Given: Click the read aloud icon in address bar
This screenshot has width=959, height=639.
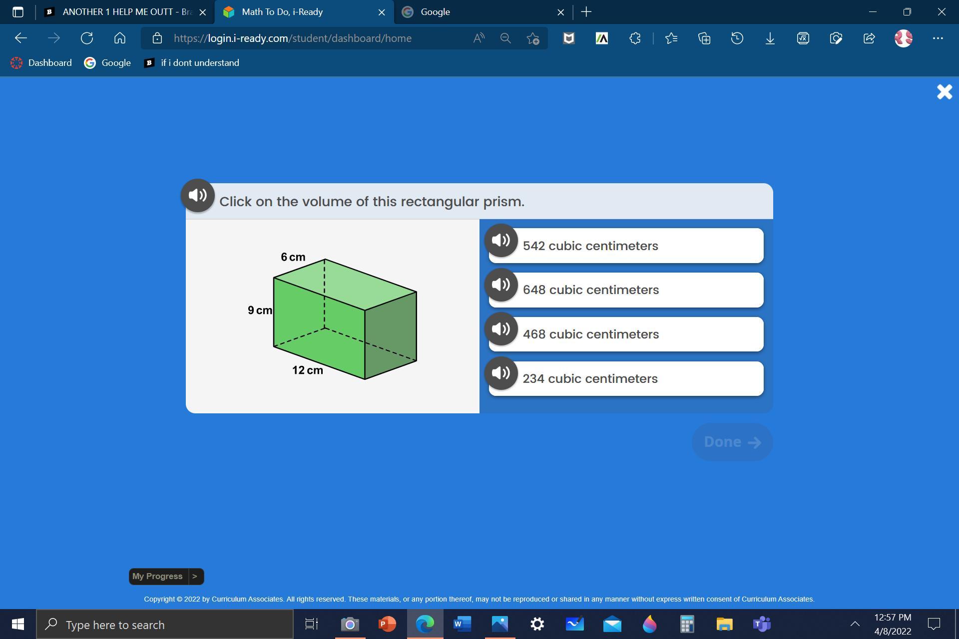Looking at the screenshot, I should [x=479, y=38].
